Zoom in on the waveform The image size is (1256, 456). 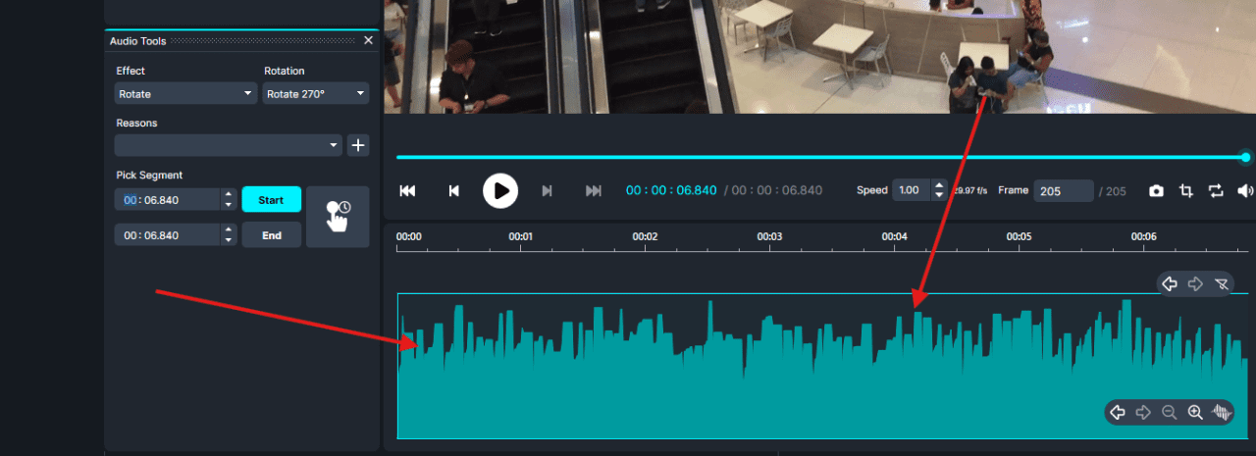pyautogui.click(x=1195, y=413)
